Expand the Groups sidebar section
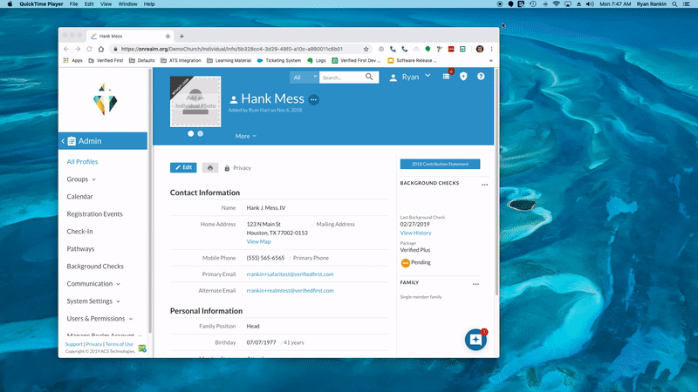This screenshot has height=392, width=698. coord(81,179)
